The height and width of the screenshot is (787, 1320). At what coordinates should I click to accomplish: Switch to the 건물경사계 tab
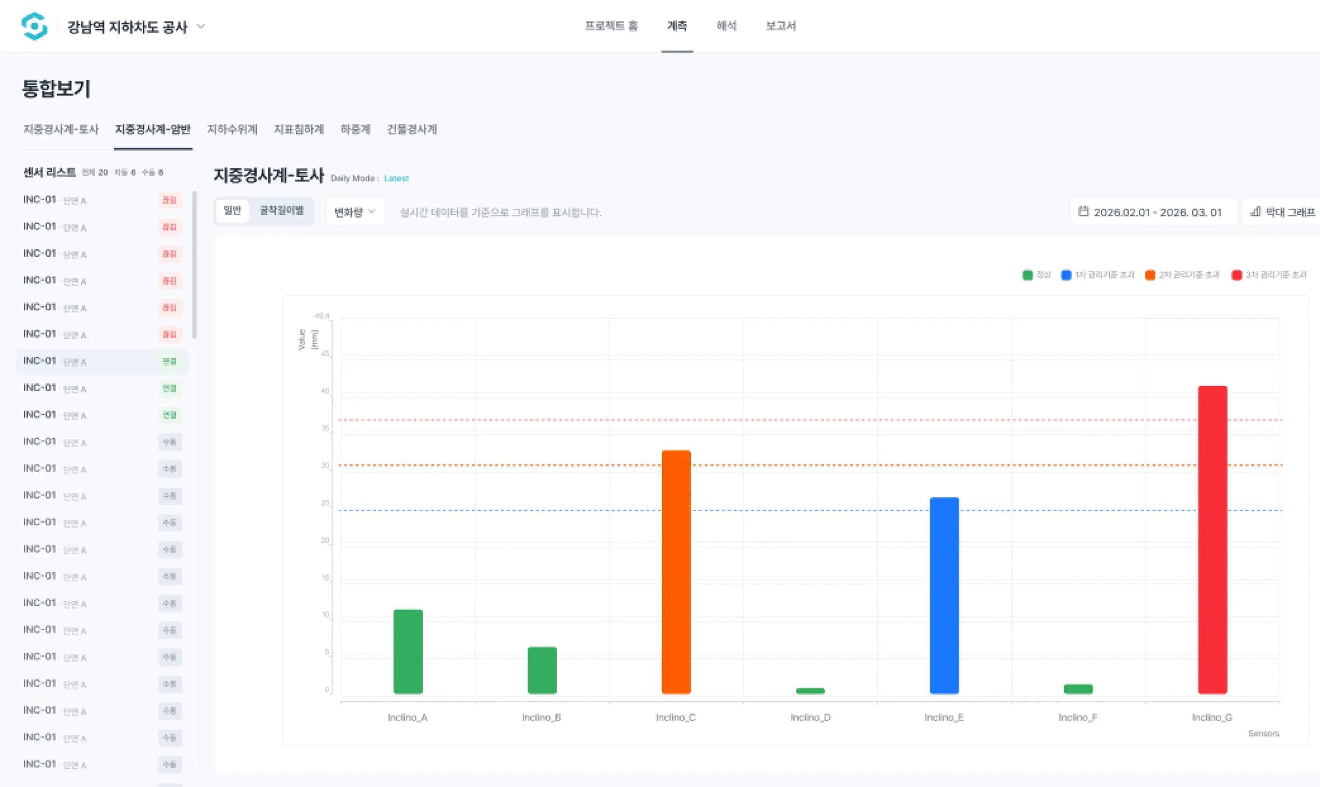click(412, 129)
